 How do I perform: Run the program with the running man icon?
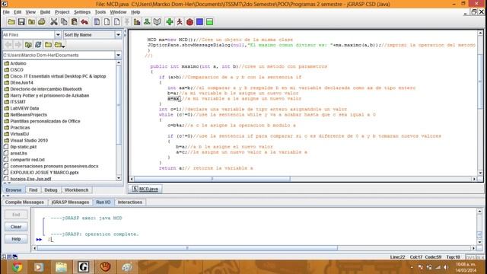click(180, 22)
